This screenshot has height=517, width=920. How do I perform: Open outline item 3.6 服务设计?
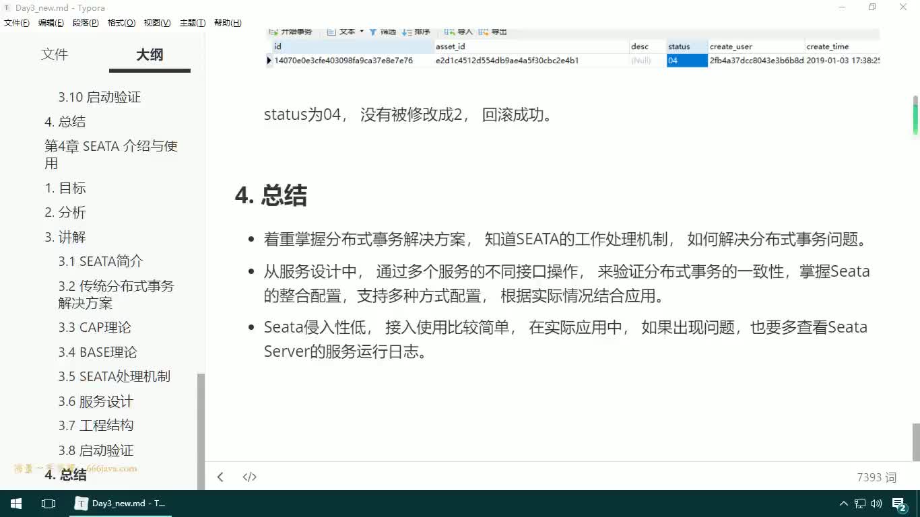point(96,401)
